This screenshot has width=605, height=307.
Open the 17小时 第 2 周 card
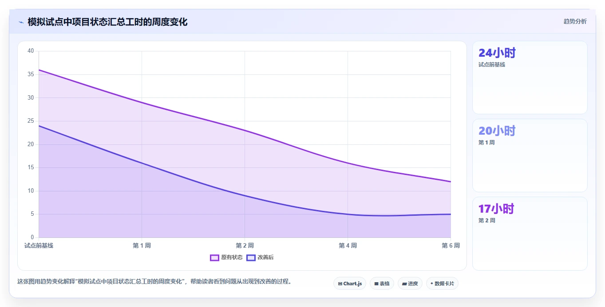click(x=530, y=233)
